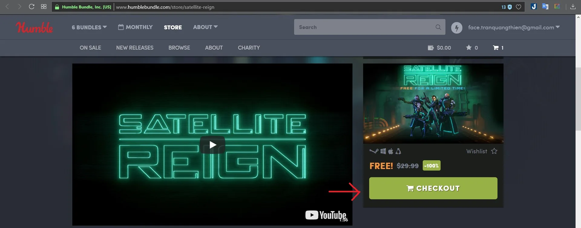
Task: Open the Google Translate extension icon
Action: tap(545, 7)
